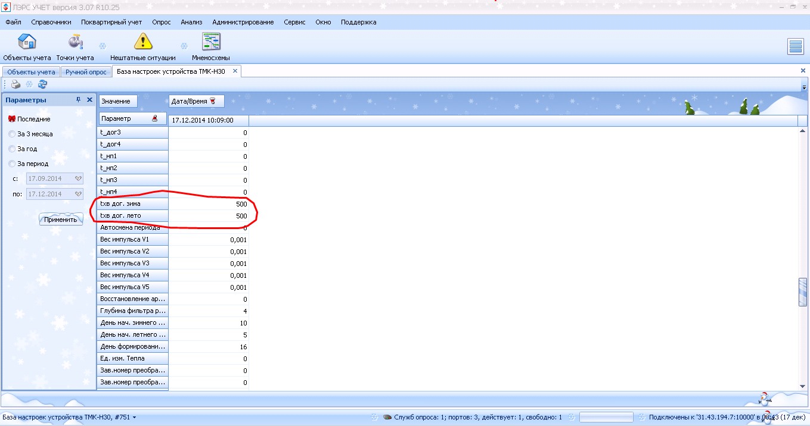Click the scroll-up arrow of the grid scrollbar
Image resolution: width=810 pixels, height=426 pixels.
803,131
